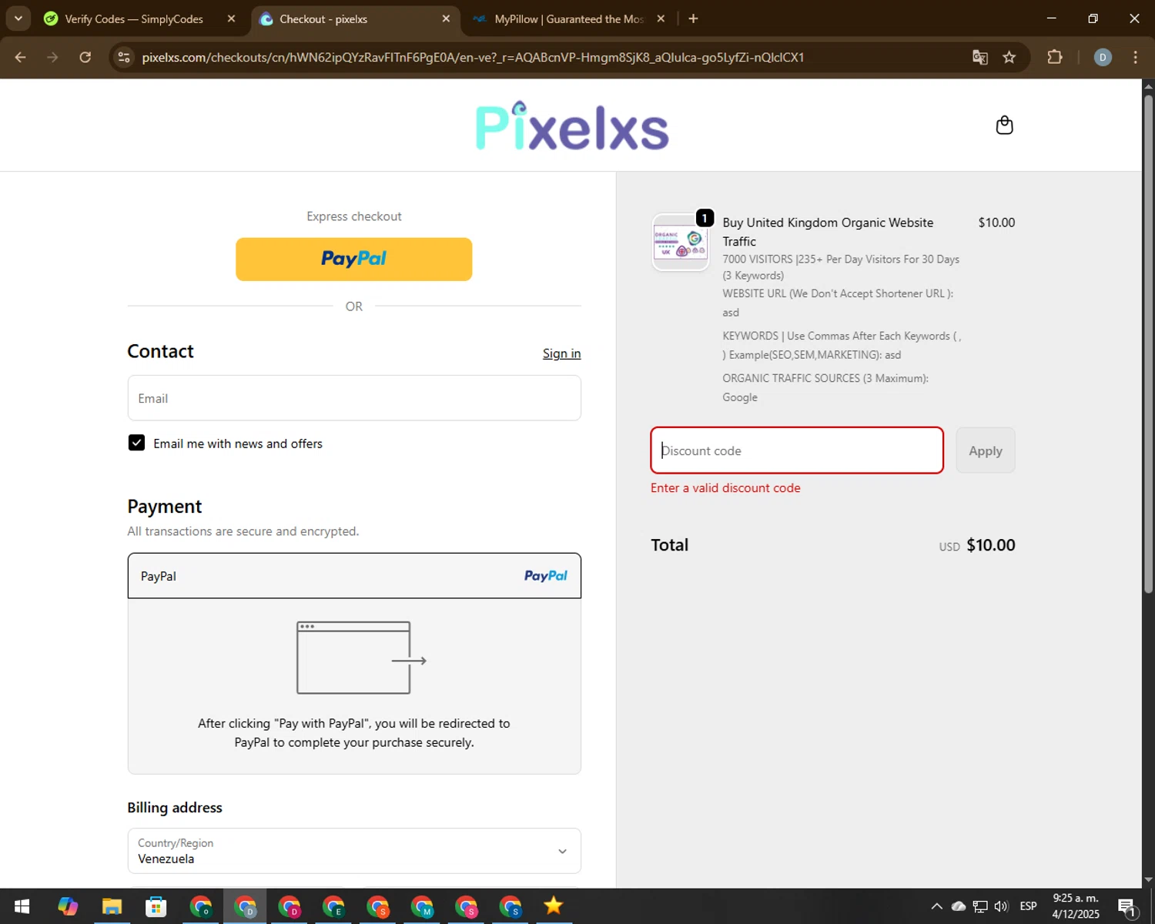Open a new browser tab

click(x=693, y=18)
